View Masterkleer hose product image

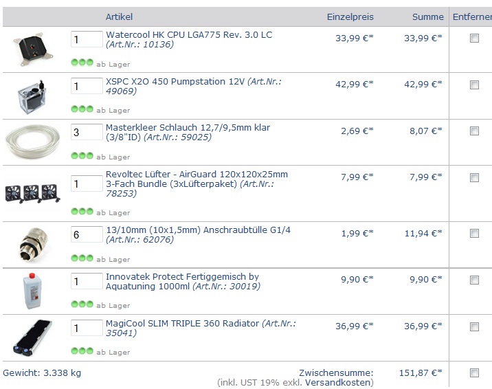(x=32, y=142)
